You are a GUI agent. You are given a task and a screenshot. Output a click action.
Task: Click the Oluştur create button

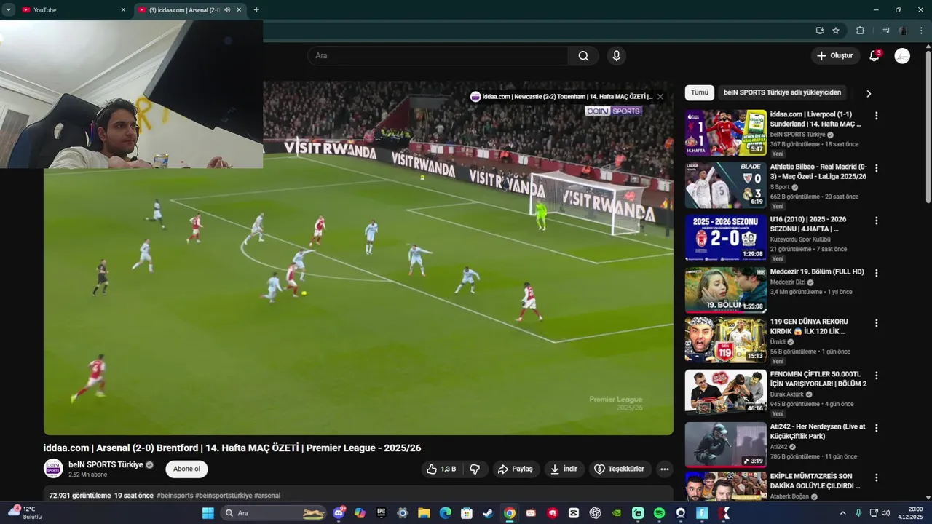click(x=834, y=56)
